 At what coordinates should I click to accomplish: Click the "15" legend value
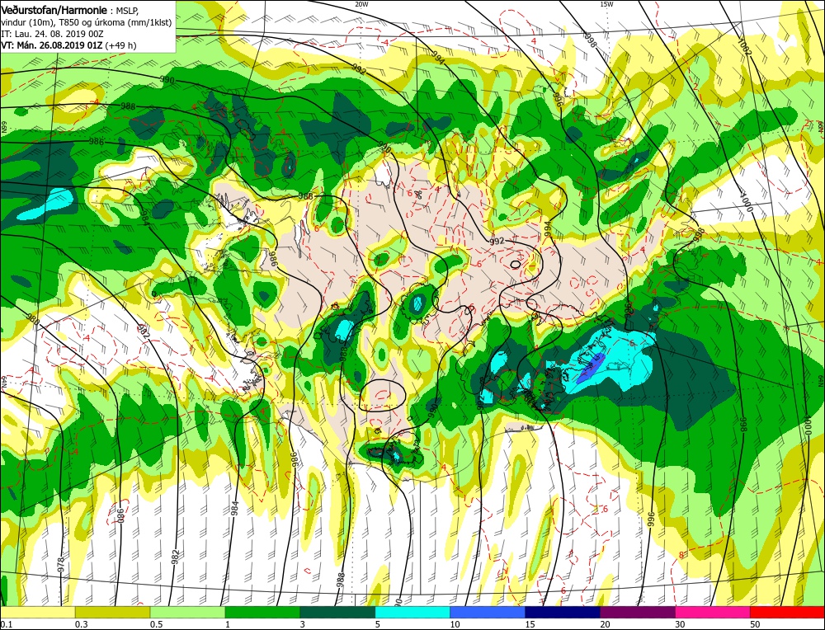point(530,624)
